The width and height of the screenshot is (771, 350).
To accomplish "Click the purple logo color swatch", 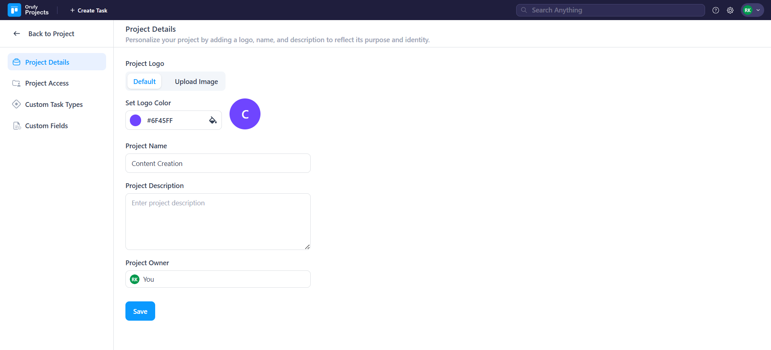I will tap(135, 120).
